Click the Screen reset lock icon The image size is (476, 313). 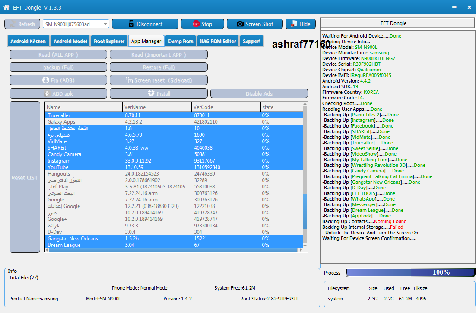(129, 80)
